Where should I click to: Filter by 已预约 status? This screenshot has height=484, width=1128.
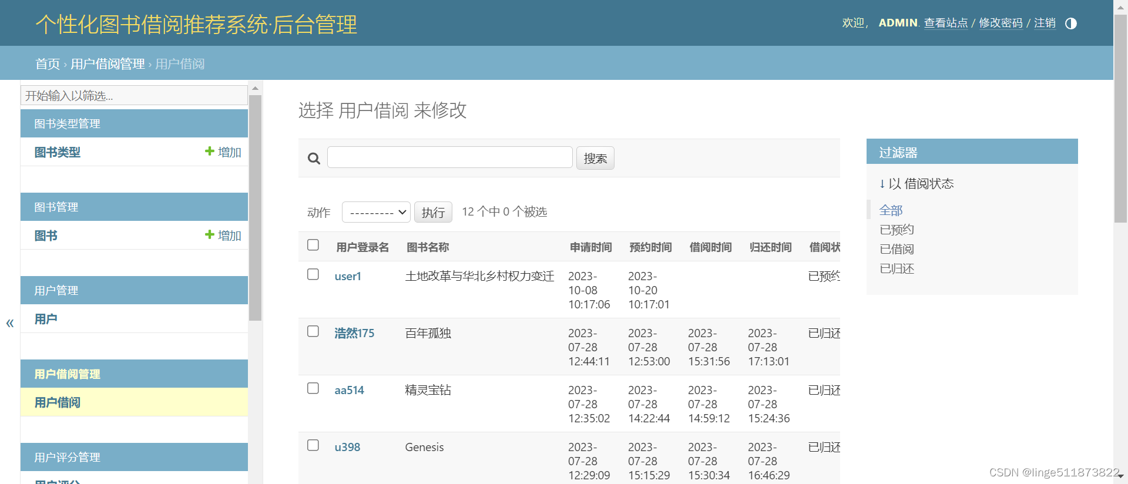[x=897, y=230]
